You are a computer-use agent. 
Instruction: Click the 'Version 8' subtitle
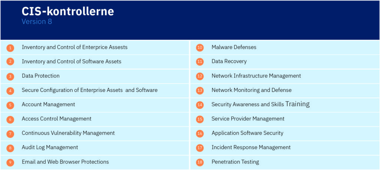(x=37, y=21)
